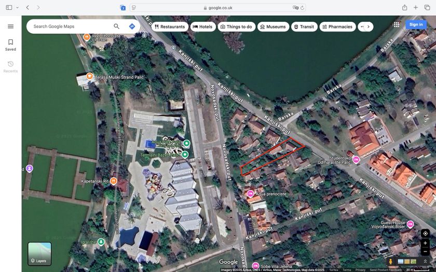Click the Search Google Maps field
This screenshot has width=436, height=272.
pos(70,26)
